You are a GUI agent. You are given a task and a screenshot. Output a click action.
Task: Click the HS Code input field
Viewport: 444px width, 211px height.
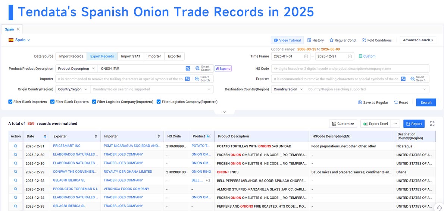350,68
